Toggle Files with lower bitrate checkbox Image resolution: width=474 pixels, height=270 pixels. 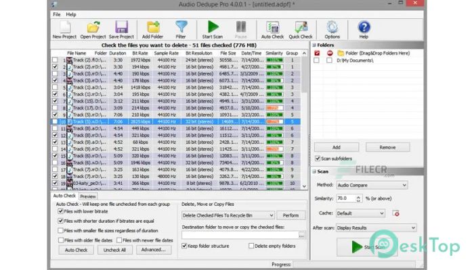60,211
